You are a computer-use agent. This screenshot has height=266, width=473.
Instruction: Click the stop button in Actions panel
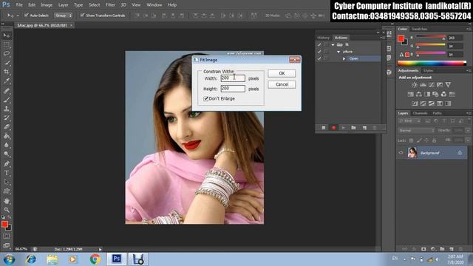pos(324,128)
